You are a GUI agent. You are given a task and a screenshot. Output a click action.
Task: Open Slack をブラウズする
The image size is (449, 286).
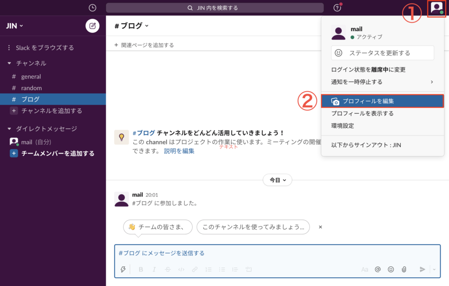[45, 47]
